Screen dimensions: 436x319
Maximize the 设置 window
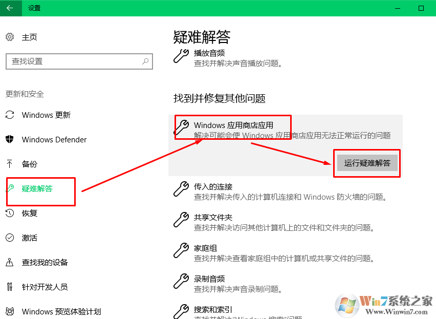tap(421, 8)
